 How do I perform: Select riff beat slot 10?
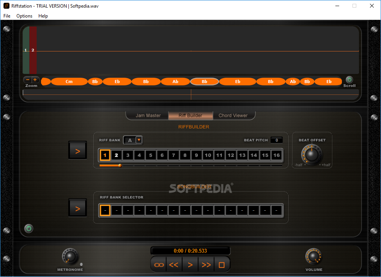208,155
